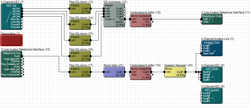Select the GS Automixer Master block

pyautogui.click(x=114, y=15)
